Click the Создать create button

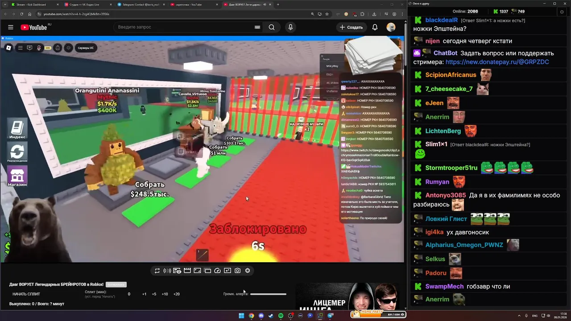(x=351, y=27)
